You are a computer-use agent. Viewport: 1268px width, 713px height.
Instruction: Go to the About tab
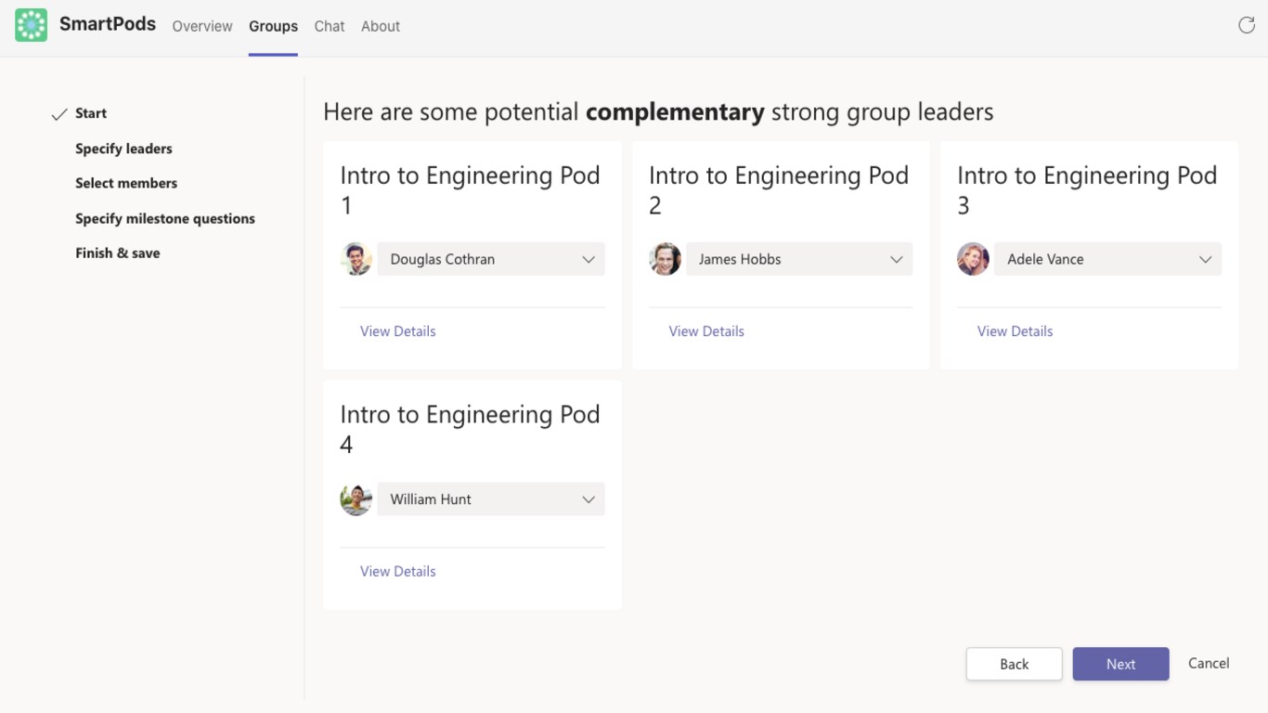(381, 26)
